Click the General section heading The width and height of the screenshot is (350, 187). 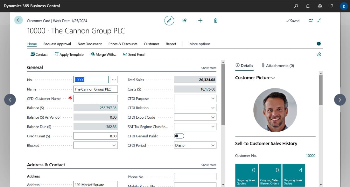pyautogui.click(x=35, y=67)
